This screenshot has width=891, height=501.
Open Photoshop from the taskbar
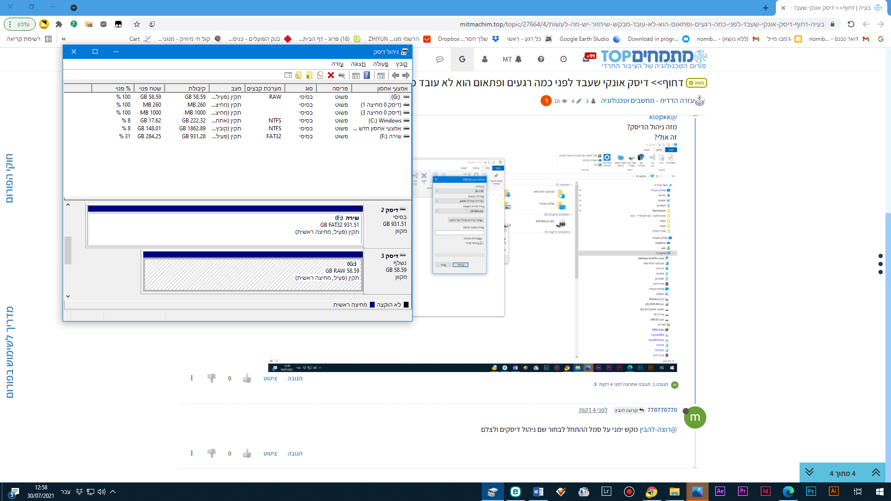(x=811, y=491)
